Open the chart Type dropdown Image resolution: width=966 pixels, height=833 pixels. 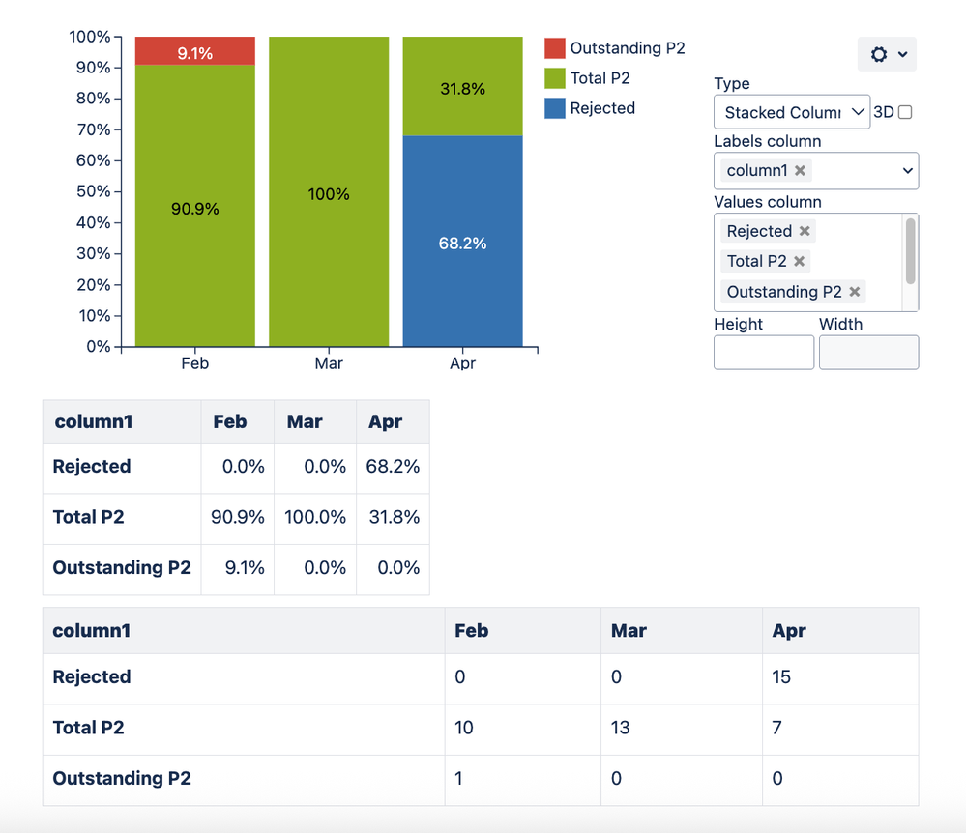pos(792,112)
